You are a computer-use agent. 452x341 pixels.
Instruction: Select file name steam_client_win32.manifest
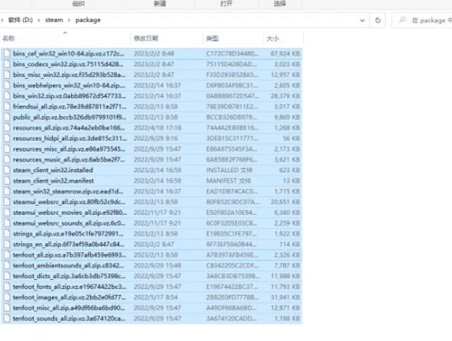(x=53, y=180)
